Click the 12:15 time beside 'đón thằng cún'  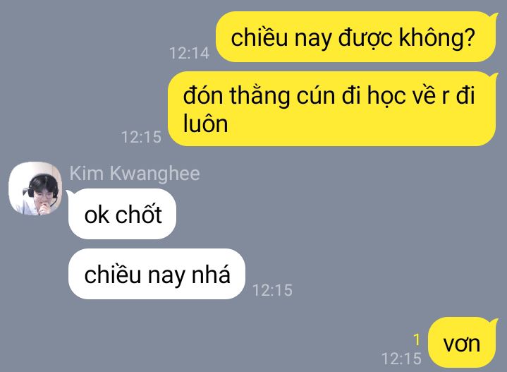(x=141, y=137)
